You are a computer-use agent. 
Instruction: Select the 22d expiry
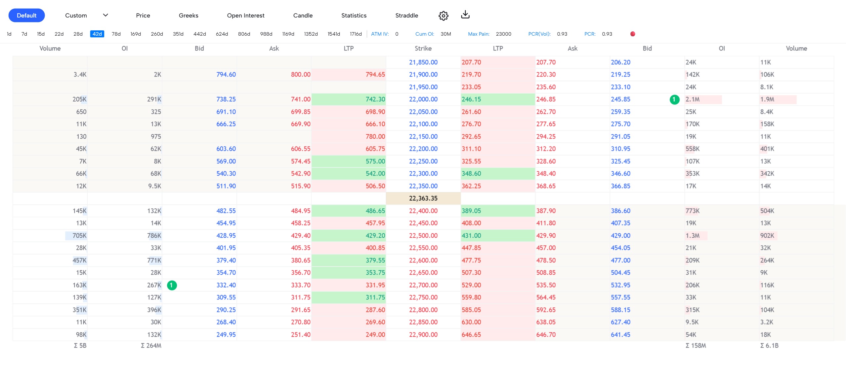pyautogui.click(x=59, y=34)
